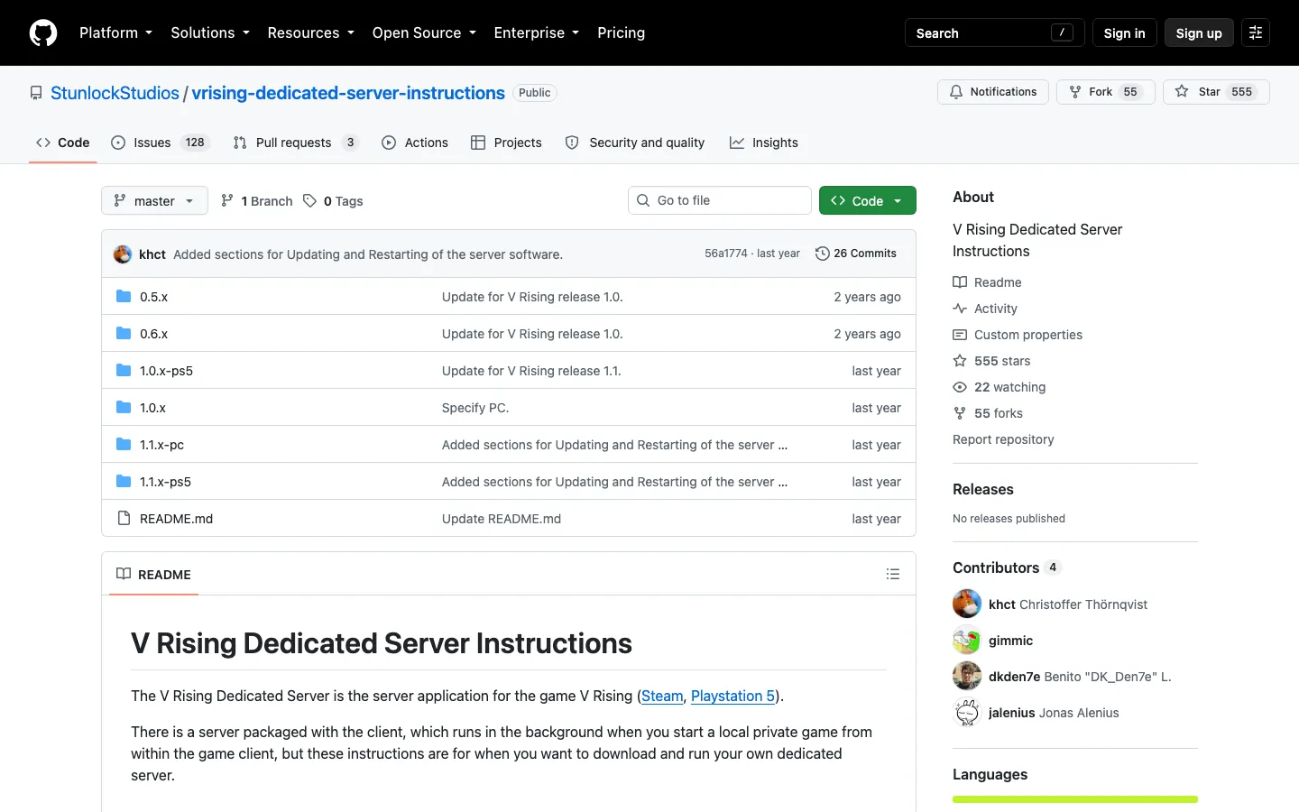
Task: Open the Insights tab
Action: 764,143
